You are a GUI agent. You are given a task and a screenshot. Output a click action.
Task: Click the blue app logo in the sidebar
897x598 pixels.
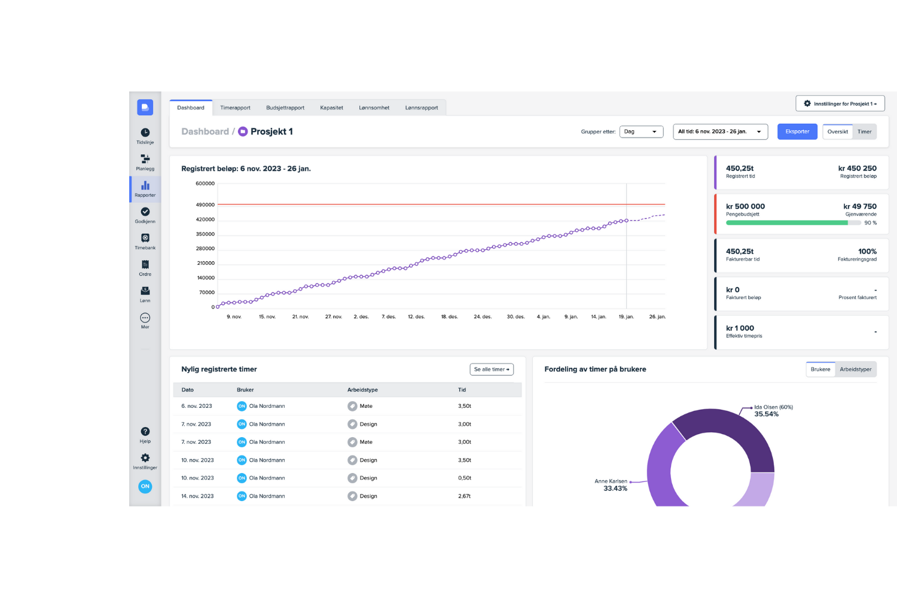145,107
